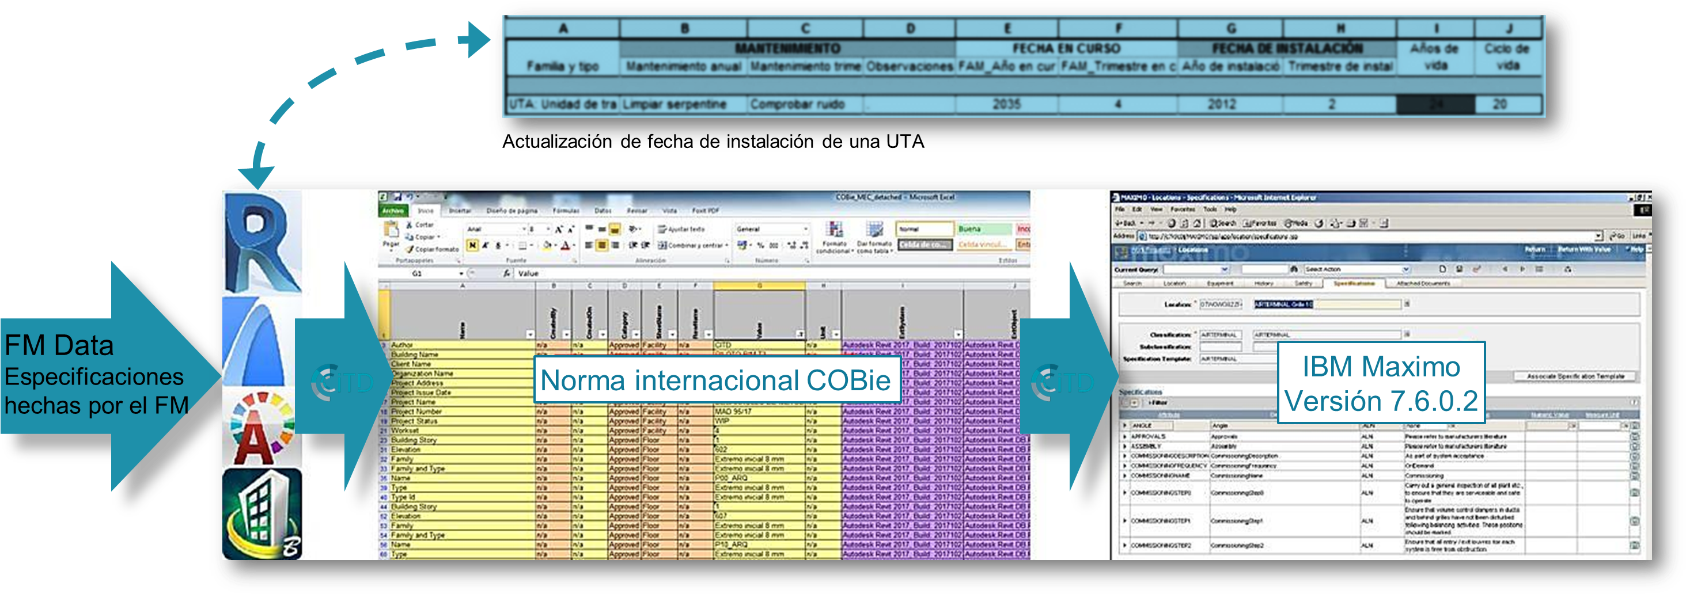Open the Name column filter dropdown arrow

[x=530, y=334]
